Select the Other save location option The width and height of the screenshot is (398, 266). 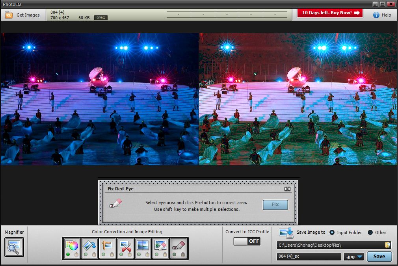tap(370, 233)
